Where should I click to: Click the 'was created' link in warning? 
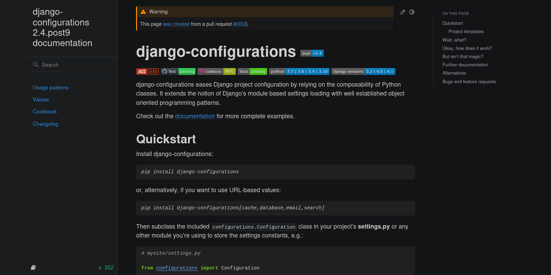point(176,24)
